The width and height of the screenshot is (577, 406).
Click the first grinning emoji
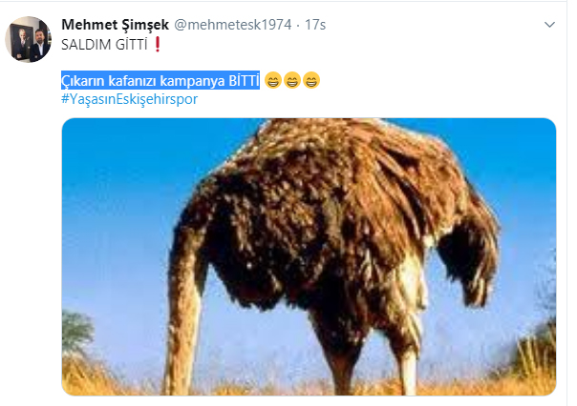click(273, 80)
